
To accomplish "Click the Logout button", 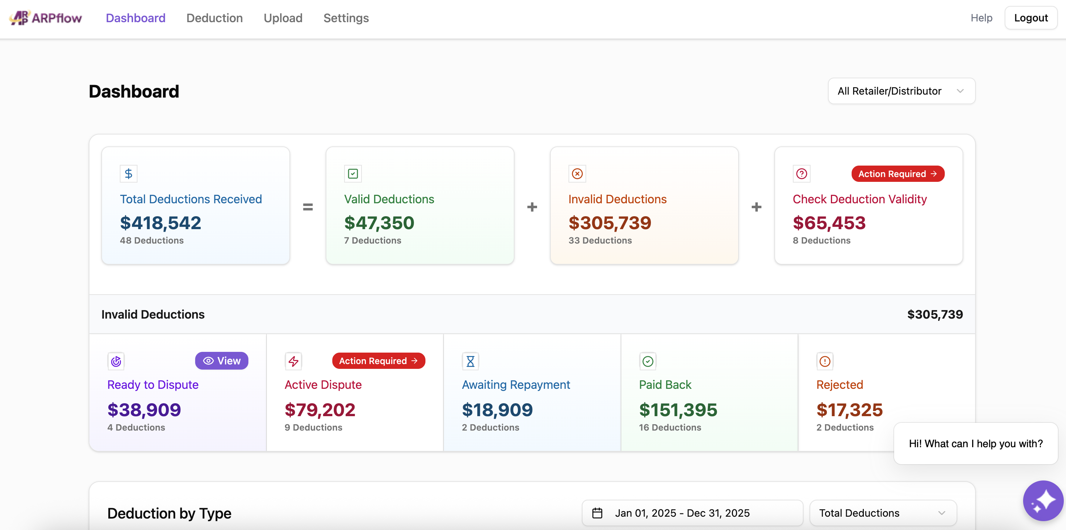I will pyautogui.click(x=1031, y=18).
